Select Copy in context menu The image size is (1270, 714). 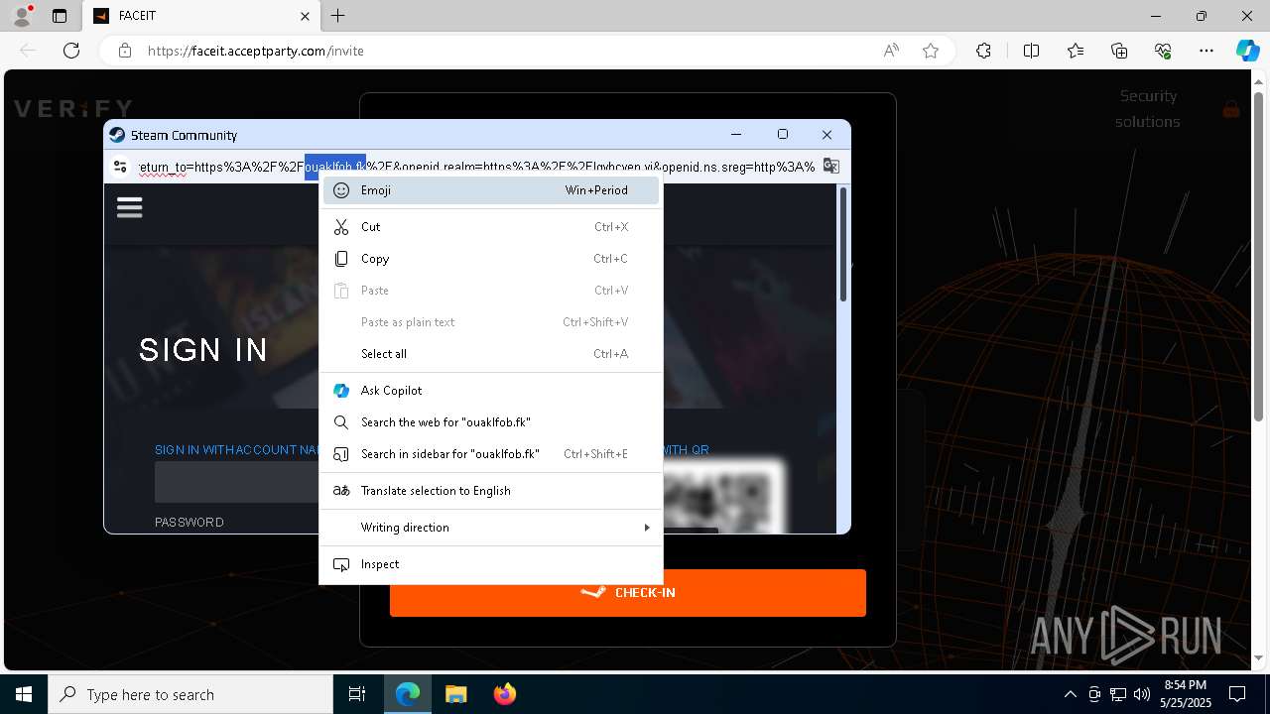(x=491, y=259)
